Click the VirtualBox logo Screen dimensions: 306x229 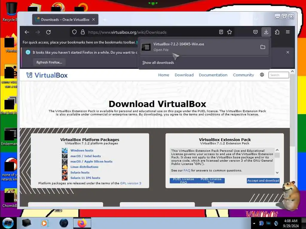coord(47,75)
